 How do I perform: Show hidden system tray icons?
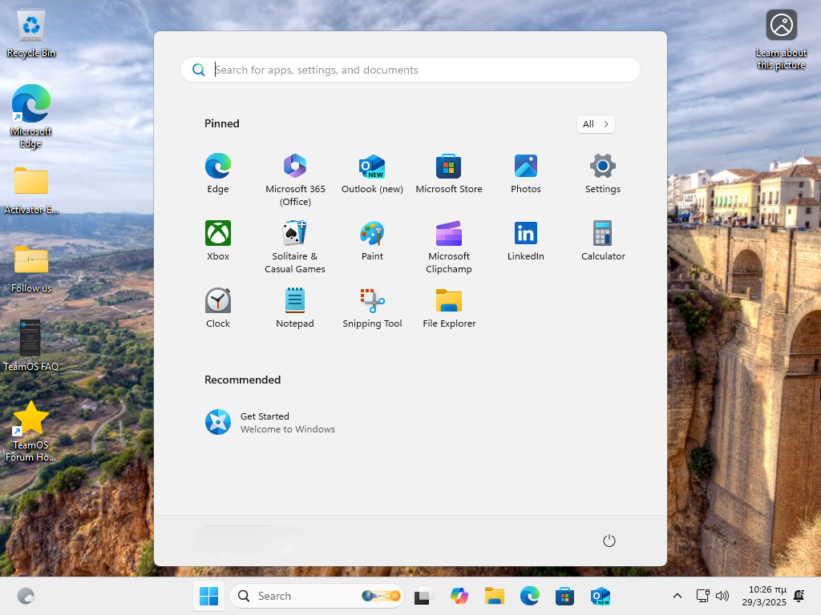(x=677, y=596)
